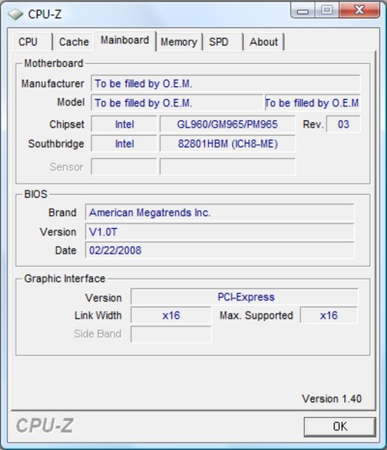387x450 pixels.
Task: Click 82801HBM (ICH8-ME) southbridge value
Action: [227, 143]
